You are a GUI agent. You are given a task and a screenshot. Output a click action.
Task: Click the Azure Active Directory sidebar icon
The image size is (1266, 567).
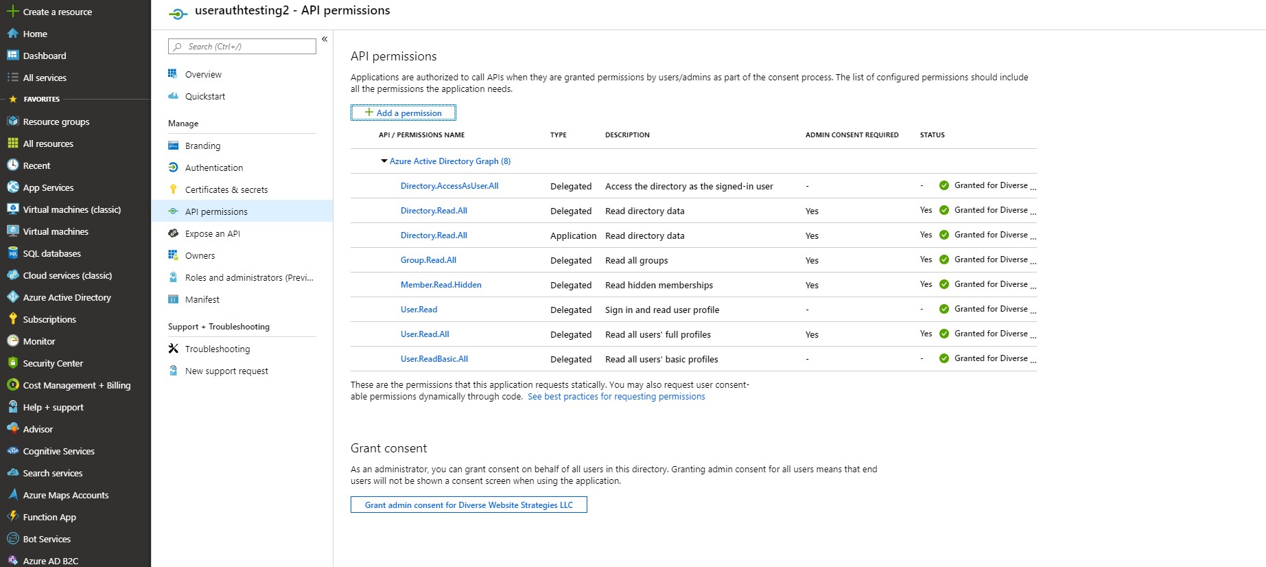[12, 297]
